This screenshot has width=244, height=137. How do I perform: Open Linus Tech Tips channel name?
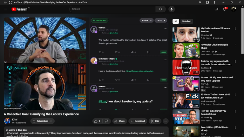click(207, 52)
